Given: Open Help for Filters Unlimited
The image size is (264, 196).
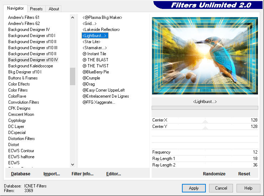Looking at the screenshot, I should pos(248,188).
